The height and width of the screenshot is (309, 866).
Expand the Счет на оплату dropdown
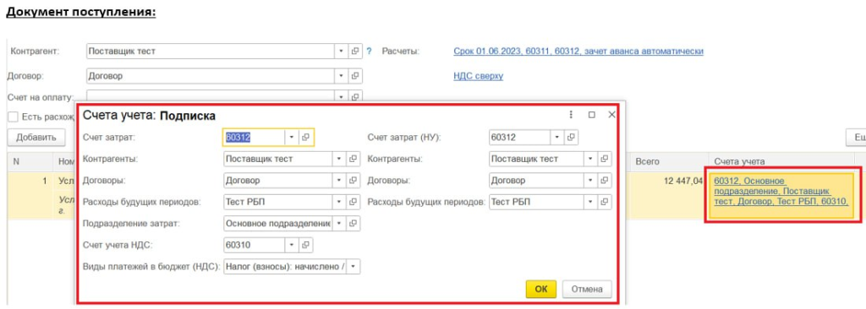(x=342, y=96)
